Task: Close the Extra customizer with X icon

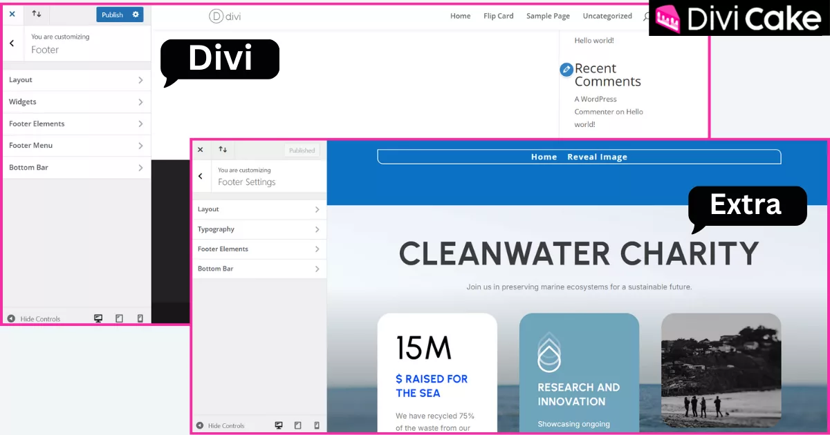Action: [201, 150]
